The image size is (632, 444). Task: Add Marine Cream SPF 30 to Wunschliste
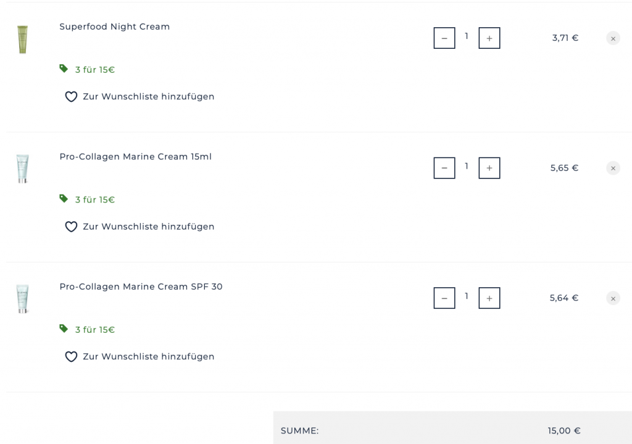point(148,357)
